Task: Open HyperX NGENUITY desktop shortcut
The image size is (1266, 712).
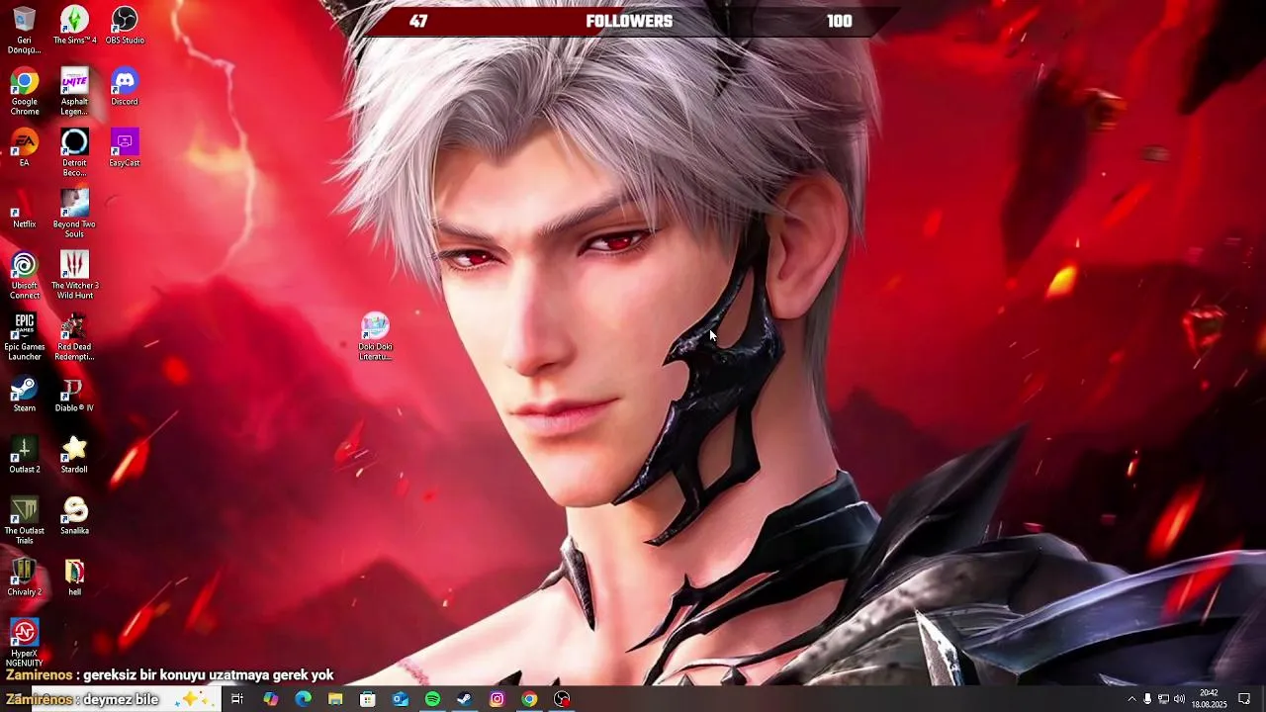Action: (x=24, y=643)
